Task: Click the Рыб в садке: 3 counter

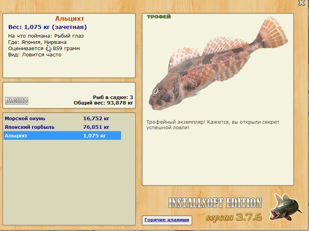Action: tap(113, 97)
